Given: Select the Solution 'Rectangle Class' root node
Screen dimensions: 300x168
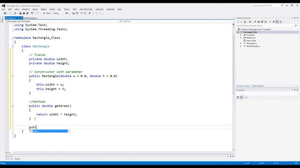Looking at the screenshot, I should [x=255, y=29].
